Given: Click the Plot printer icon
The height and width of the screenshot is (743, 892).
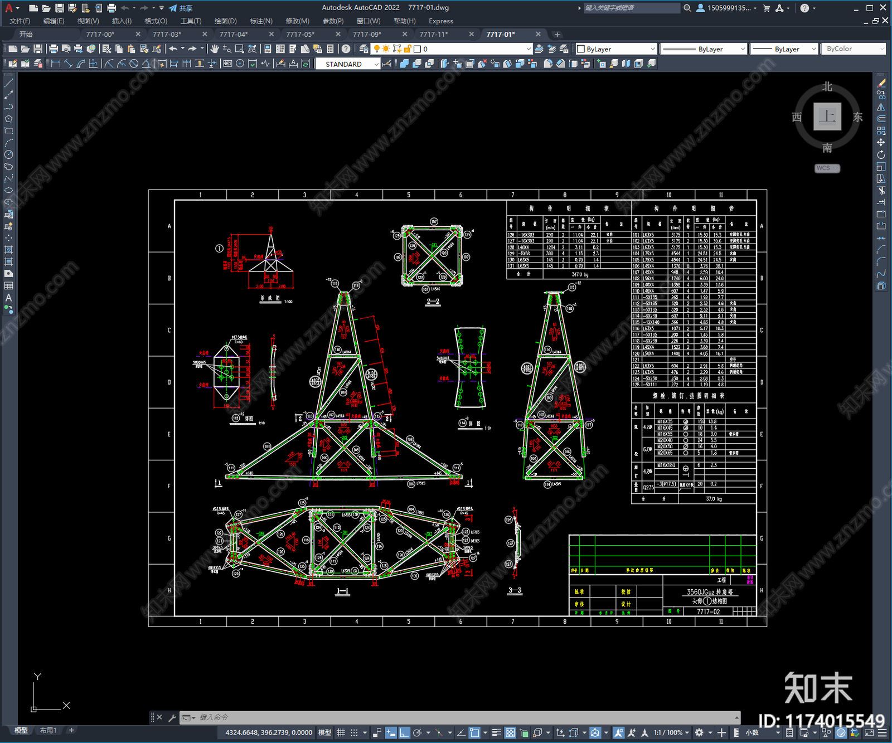Looking at the screenshot, I should click(x=54, y=49).
